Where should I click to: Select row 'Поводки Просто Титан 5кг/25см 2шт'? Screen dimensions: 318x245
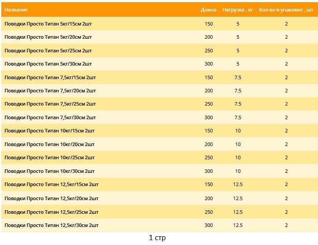(160, 51)
